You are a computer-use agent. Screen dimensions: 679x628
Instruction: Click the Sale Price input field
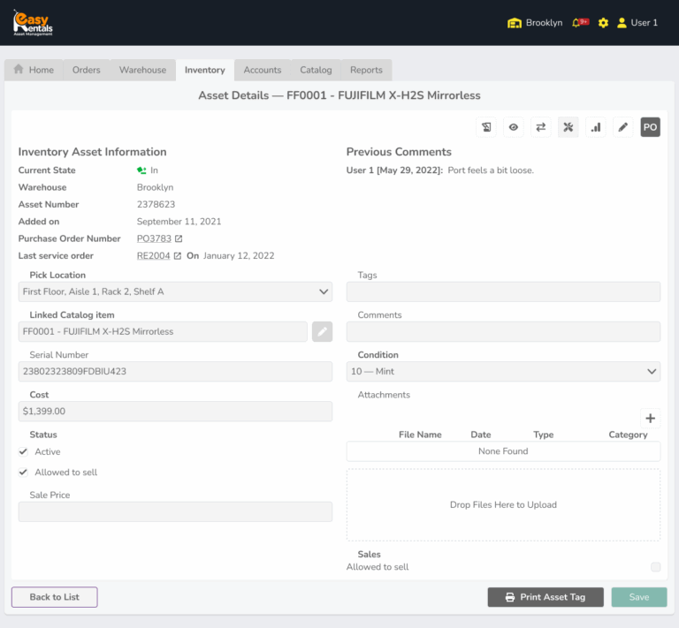pos(175,511)
